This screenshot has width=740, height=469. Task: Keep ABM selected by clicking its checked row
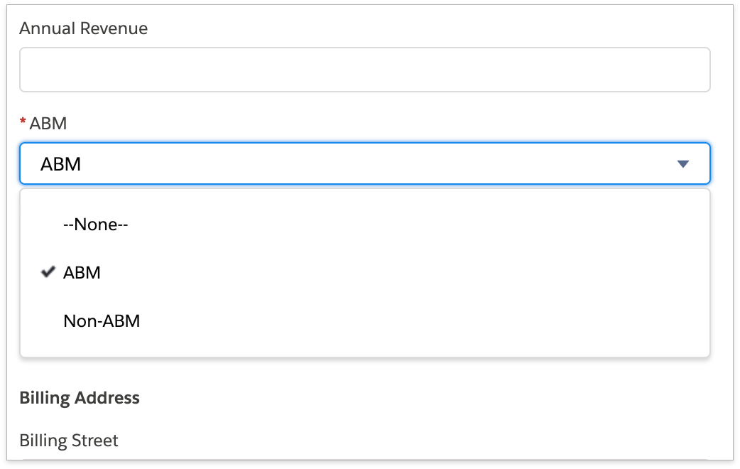[213, 272]
